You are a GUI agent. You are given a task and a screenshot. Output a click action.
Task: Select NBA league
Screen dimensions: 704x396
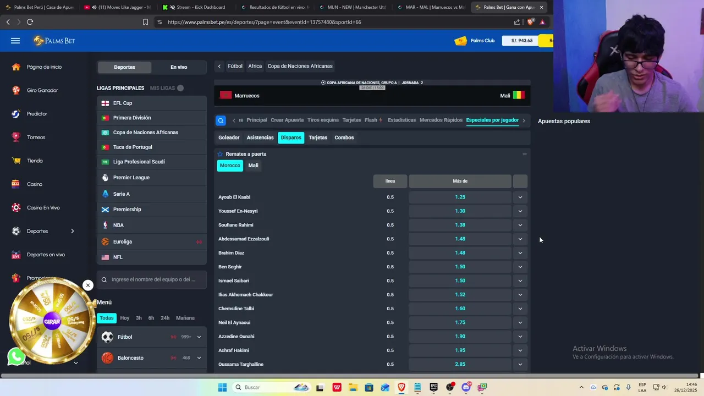[x=152, y=225]
